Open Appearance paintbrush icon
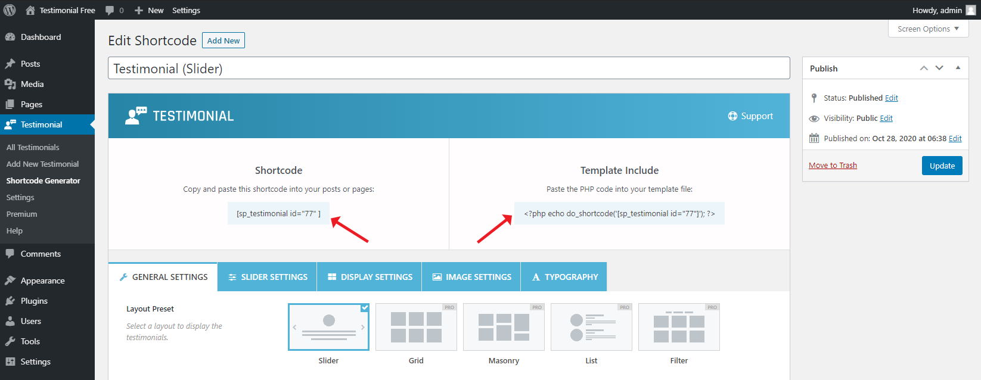The height and width of the screenshot is (380, 981). click(10, 281)
